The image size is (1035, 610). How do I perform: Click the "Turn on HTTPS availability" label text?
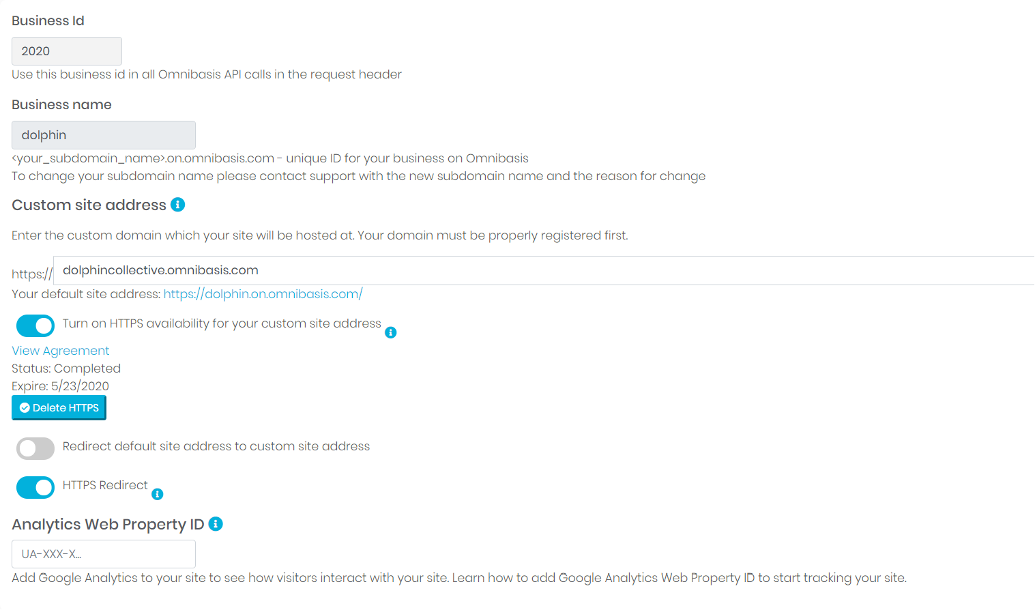(x=222, y=323)
